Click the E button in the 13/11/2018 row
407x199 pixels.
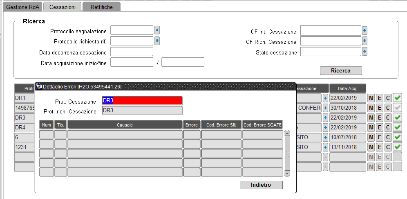coord(380,147)
